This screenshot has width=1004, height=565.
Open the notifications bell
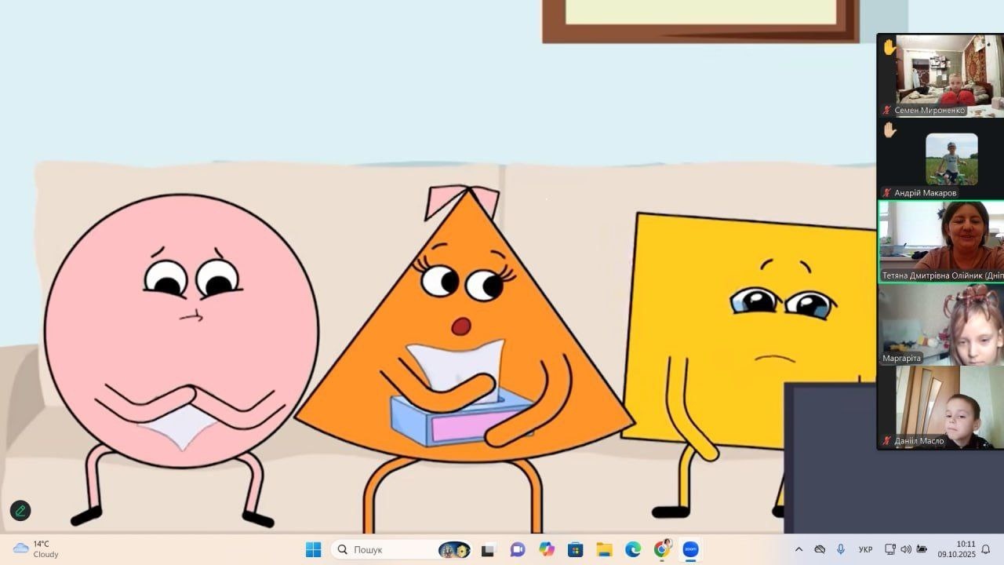tap(986, 549)
